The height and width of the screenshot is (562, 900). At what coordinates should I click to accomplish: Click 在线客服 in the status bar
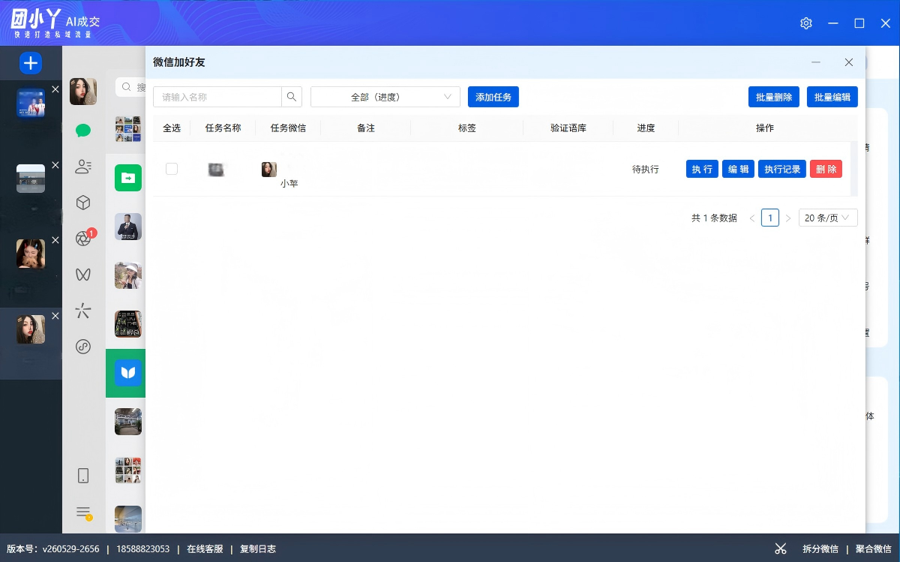205,549
